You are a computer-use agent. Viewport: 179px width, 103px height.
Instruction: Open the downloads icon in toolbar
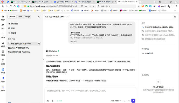[169, 7]
